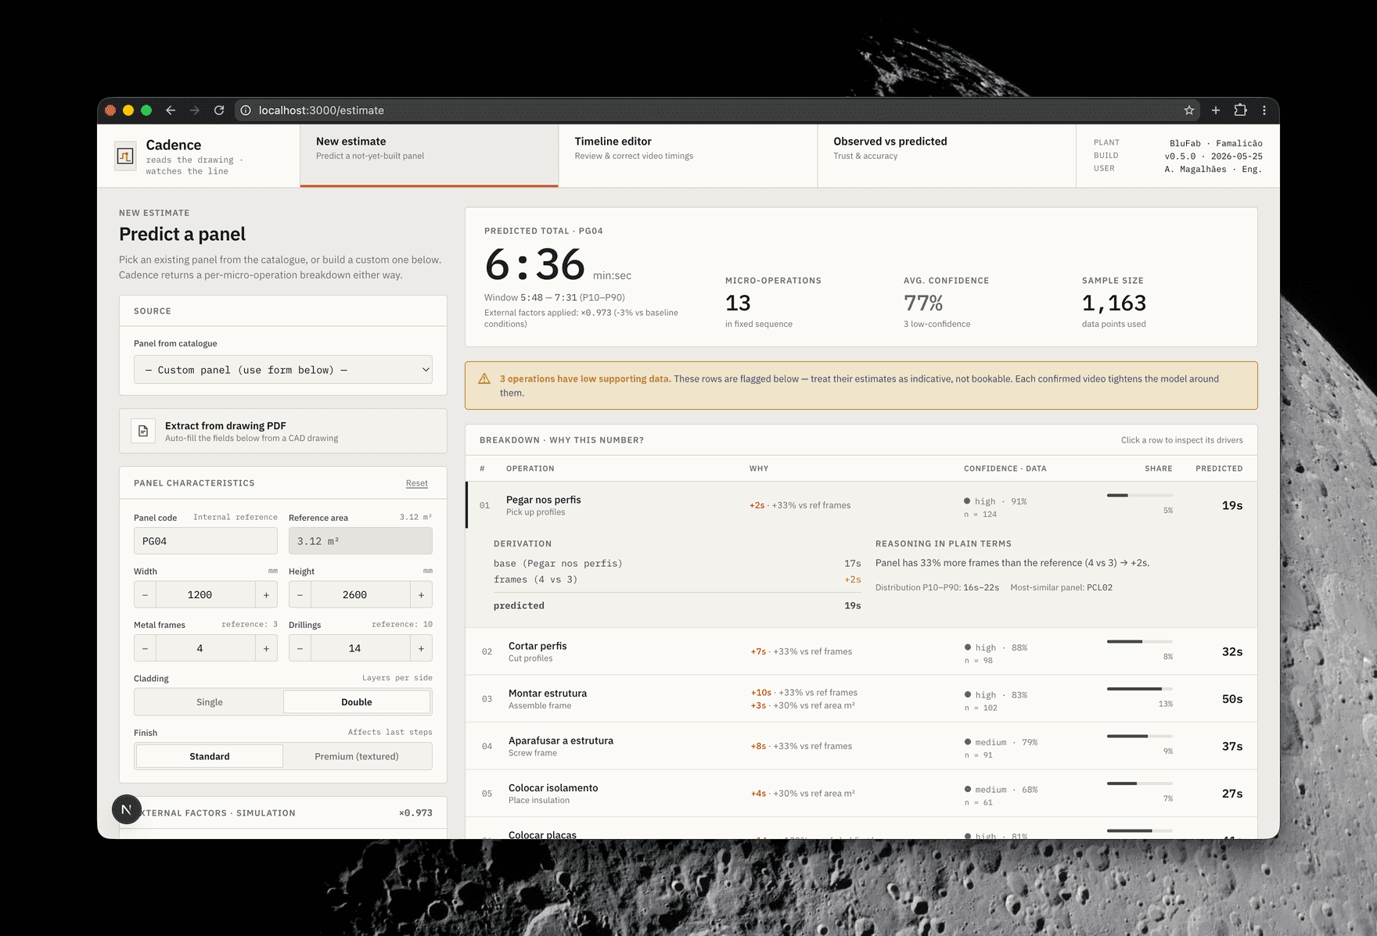Click the Reference area field
The width and height of the screenshot is (1377, 936).
pyautogui.click(x=360, y=541)
